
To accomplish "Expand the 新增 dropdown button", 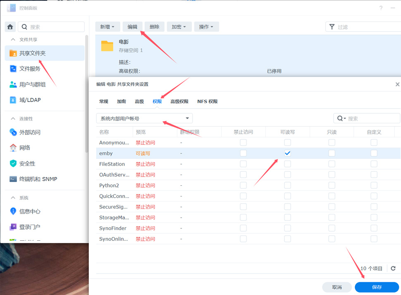I will 107,27.
